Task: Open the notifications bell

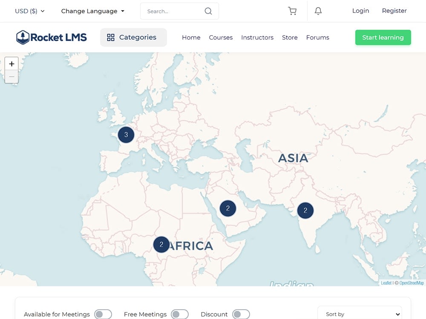Action: (318, 11)
